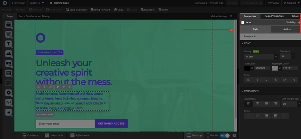301x139 pixels.
Task: Click the View Source button
Action: [45, 115]
